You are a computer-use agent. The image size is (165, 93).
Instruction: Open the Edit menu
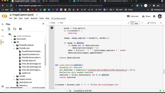point(15,18)
